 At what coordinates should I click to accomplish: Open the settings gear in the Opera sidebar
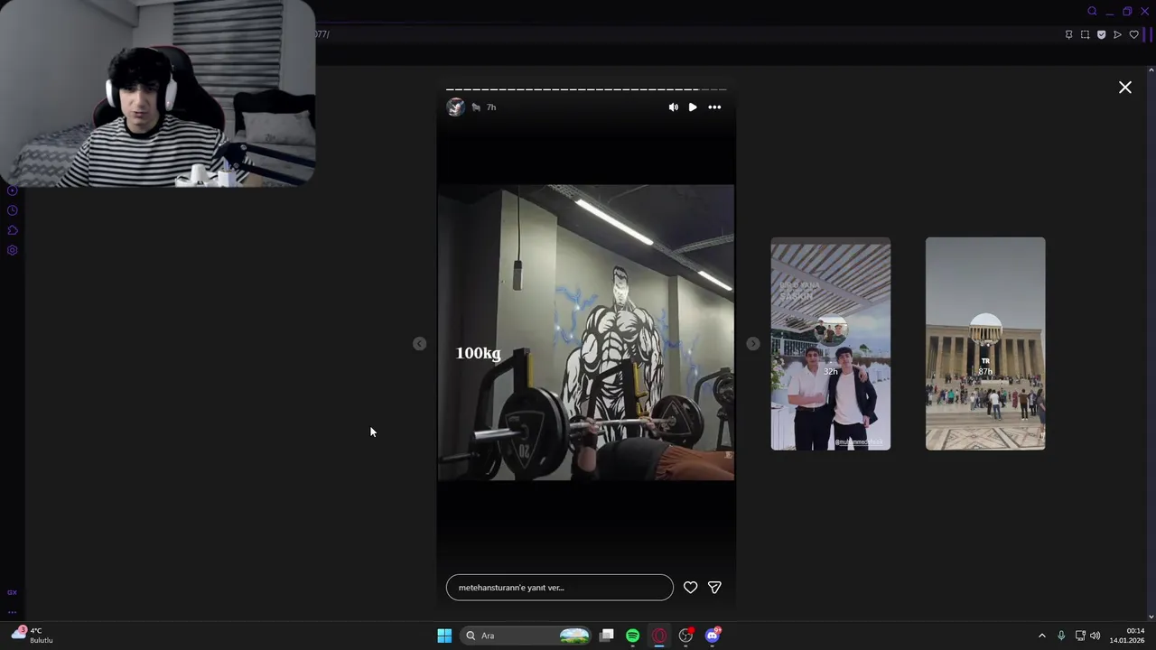[x=13, y=250]
